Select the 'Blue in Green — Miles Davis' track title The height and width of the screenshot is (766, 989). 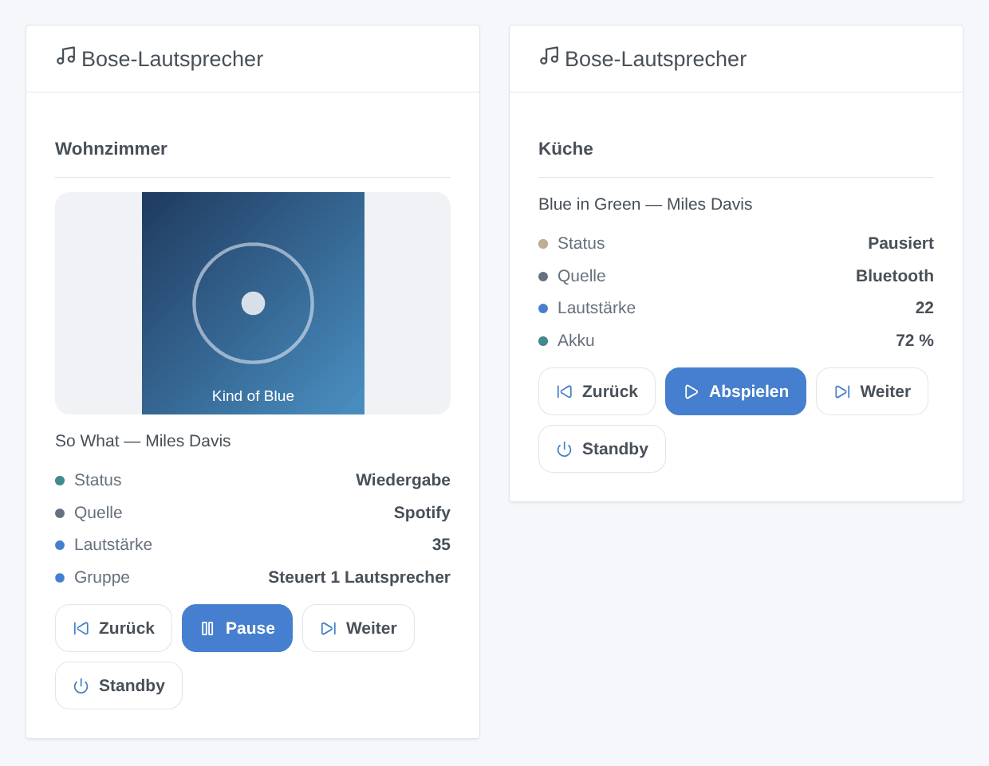(645, 204)
